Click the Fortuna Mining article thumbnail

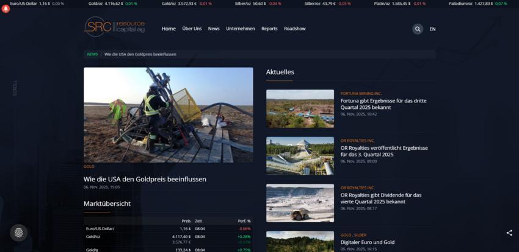click(300, 108)
